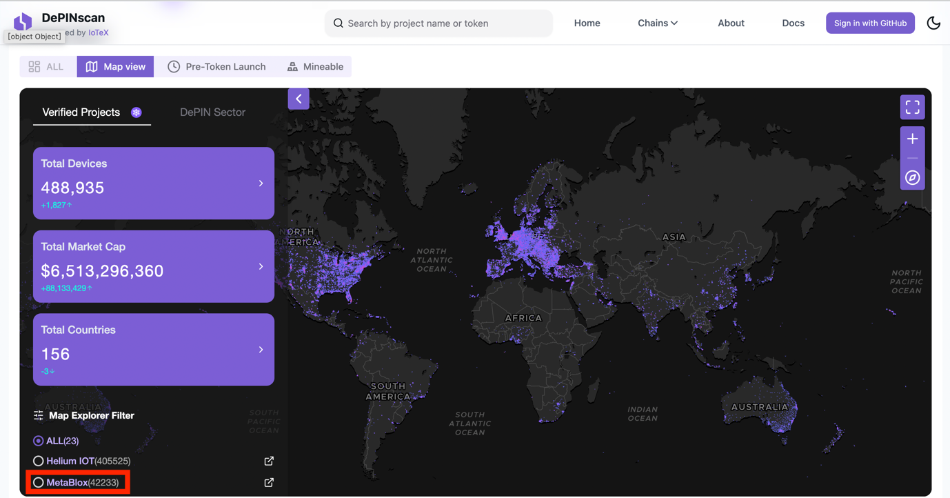Screen dimensions: 950x498
Task: Click the SOUTH ATLANTIC OCEAN map label
Action: (x=469, y=424)
